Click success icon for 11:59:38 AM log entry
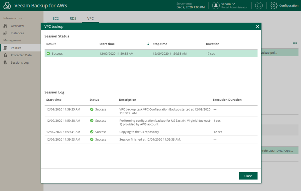 92,121
